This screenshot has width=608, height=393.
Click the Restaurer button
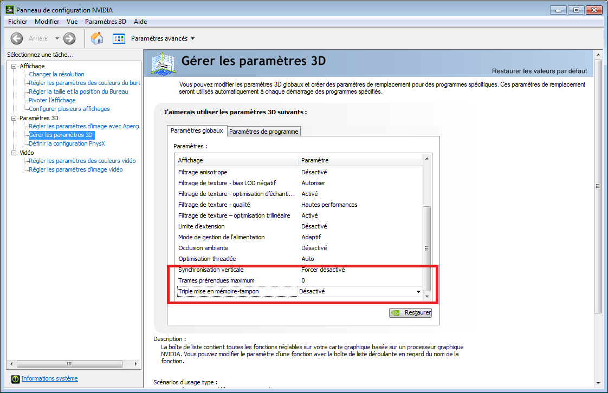[410, 312]
